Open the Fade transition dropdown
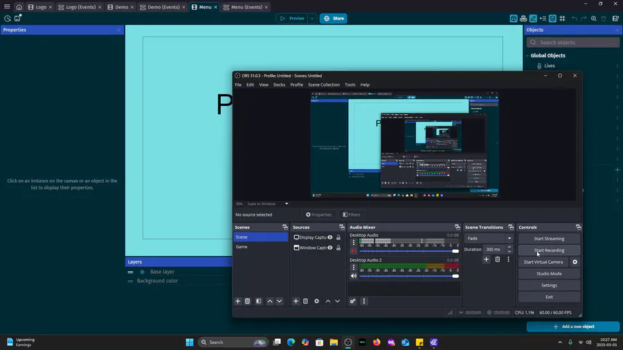Viewport: 623px width, 350px height. [x=488, y=239]
